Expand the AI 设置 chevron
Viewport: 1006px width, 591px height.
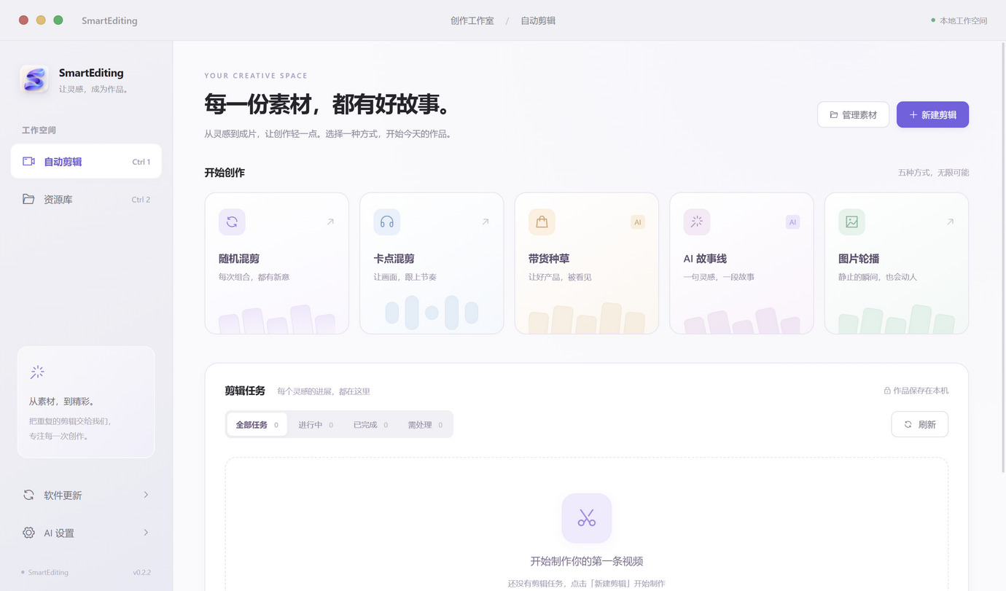click(146, 533)
